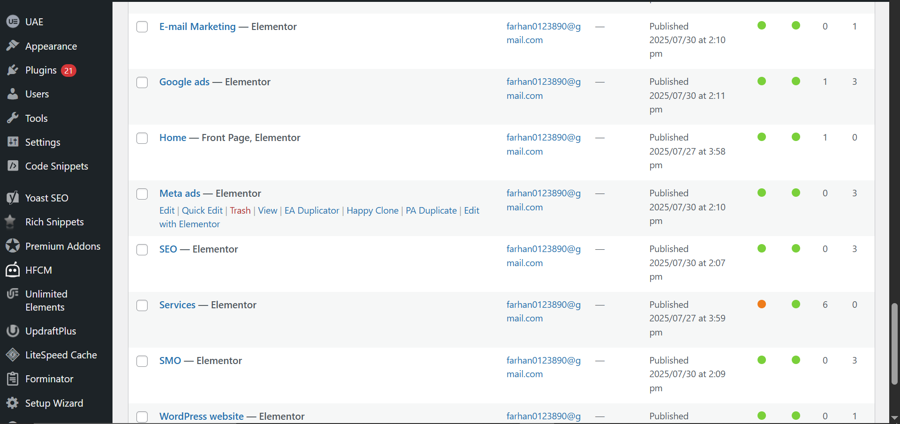Select the Services page checkbox

[x=142, y=305]
